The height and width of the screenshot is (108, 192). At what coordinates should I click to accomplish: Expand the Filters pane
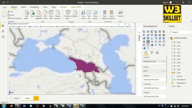click(139, 26)
